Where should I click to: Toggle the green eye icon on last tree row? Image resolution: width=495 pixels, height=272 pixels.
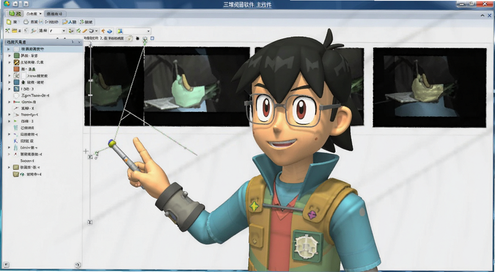(x=22, y=174)
